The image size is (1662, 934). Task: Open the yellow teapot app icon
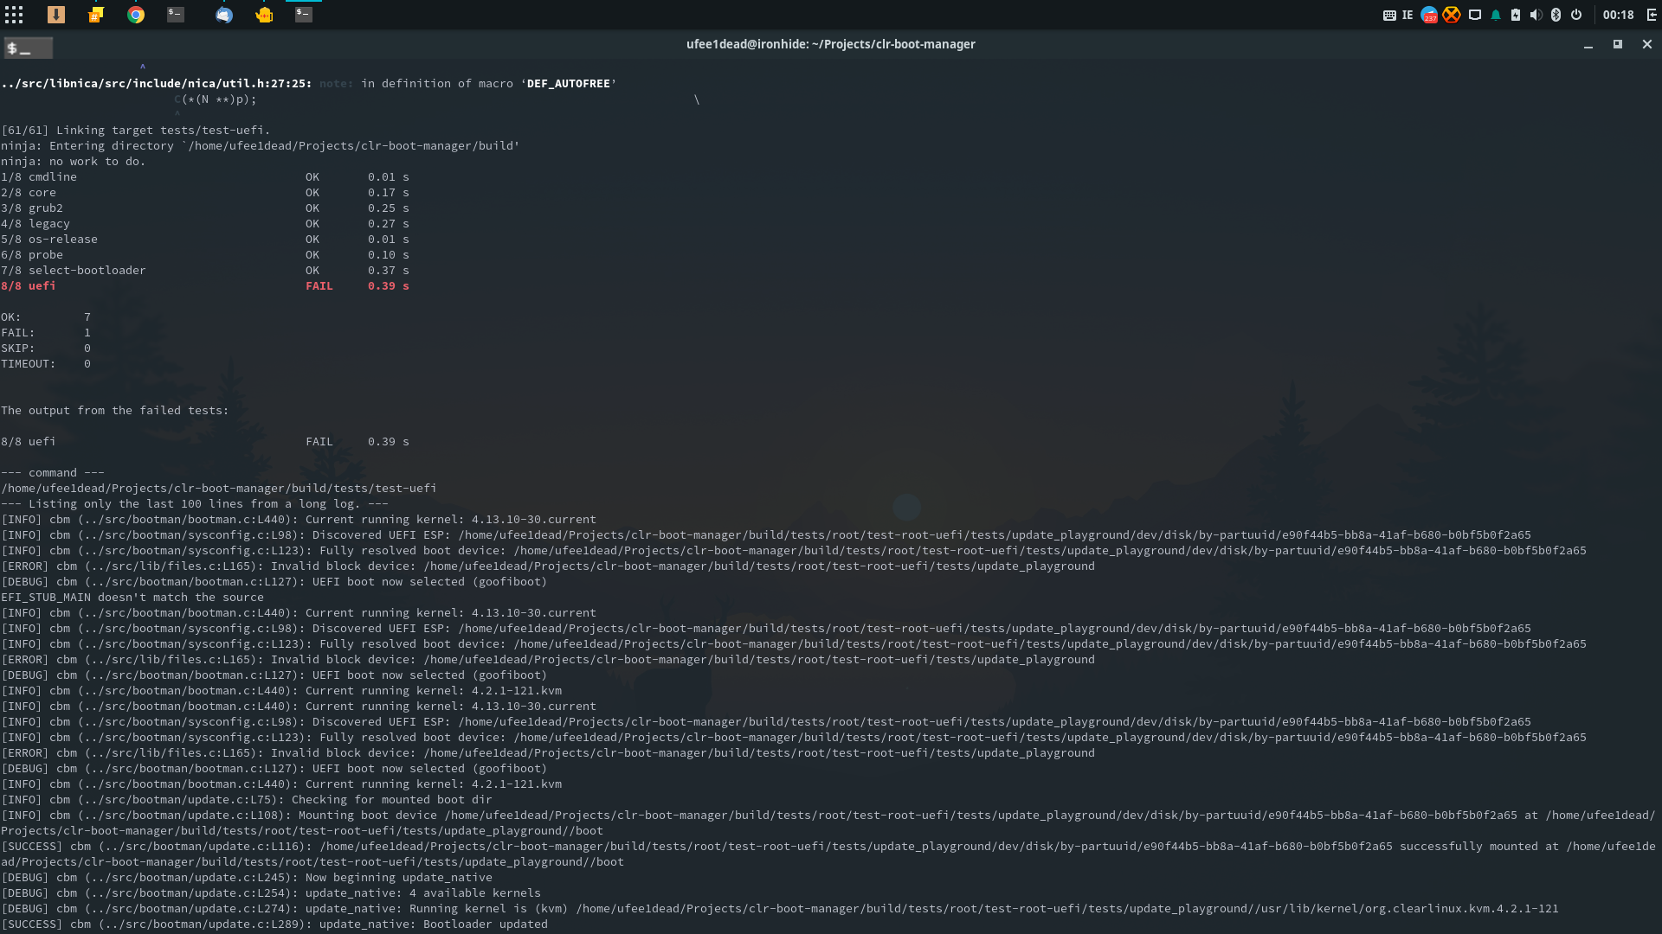tap(264, 15)
